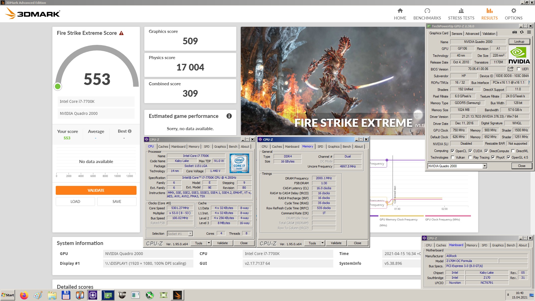The height and width of the screenshot is (301, 535).
Task: Toggle the DirectML checkbox
Action: point(513,151)
